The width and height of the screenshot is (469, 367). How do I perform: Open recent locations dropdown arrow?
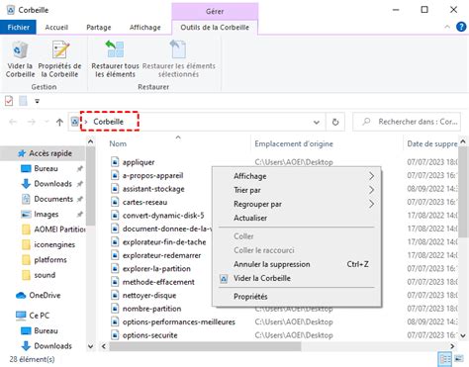point(47,123)
